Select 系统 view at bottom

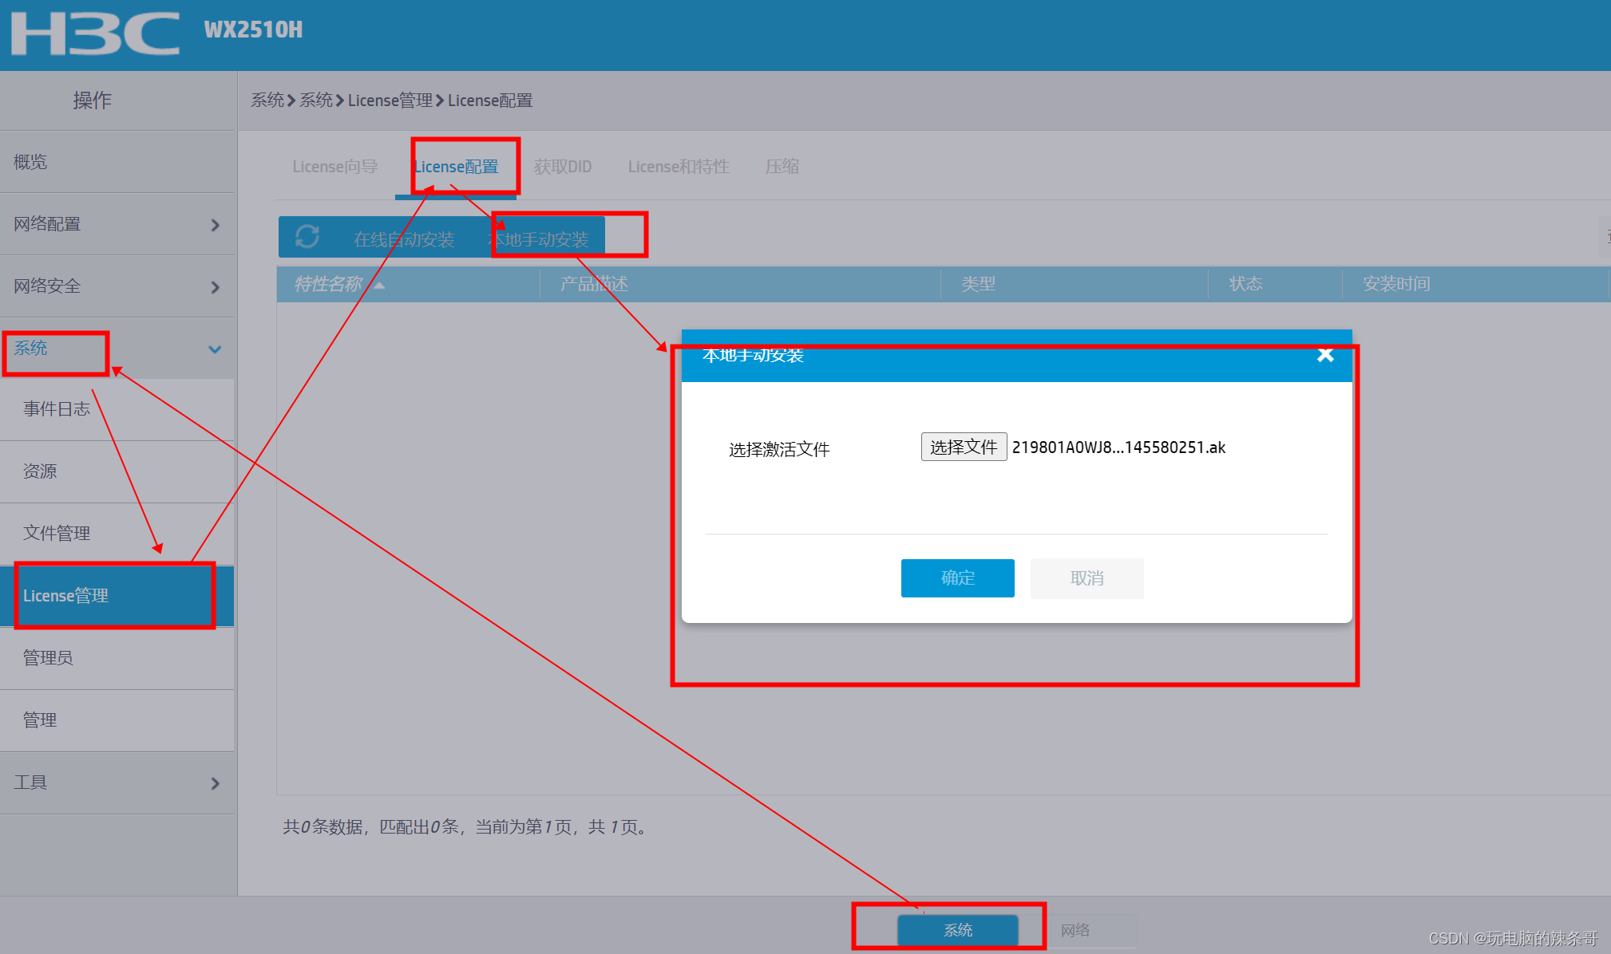pyautogui.click(x=958, y=930)
